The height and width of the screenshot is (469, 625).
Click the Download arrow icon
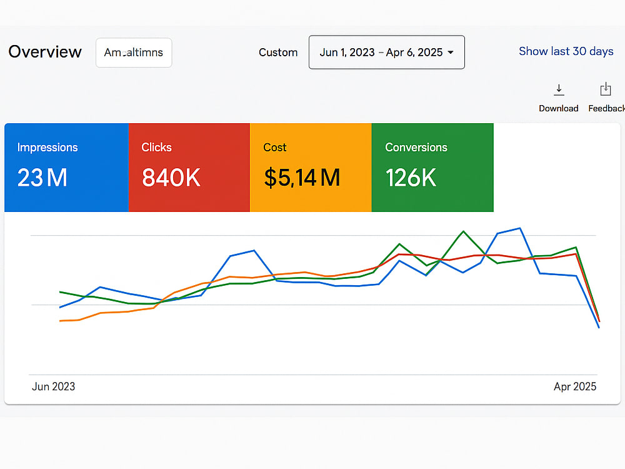tap(559, 89)
